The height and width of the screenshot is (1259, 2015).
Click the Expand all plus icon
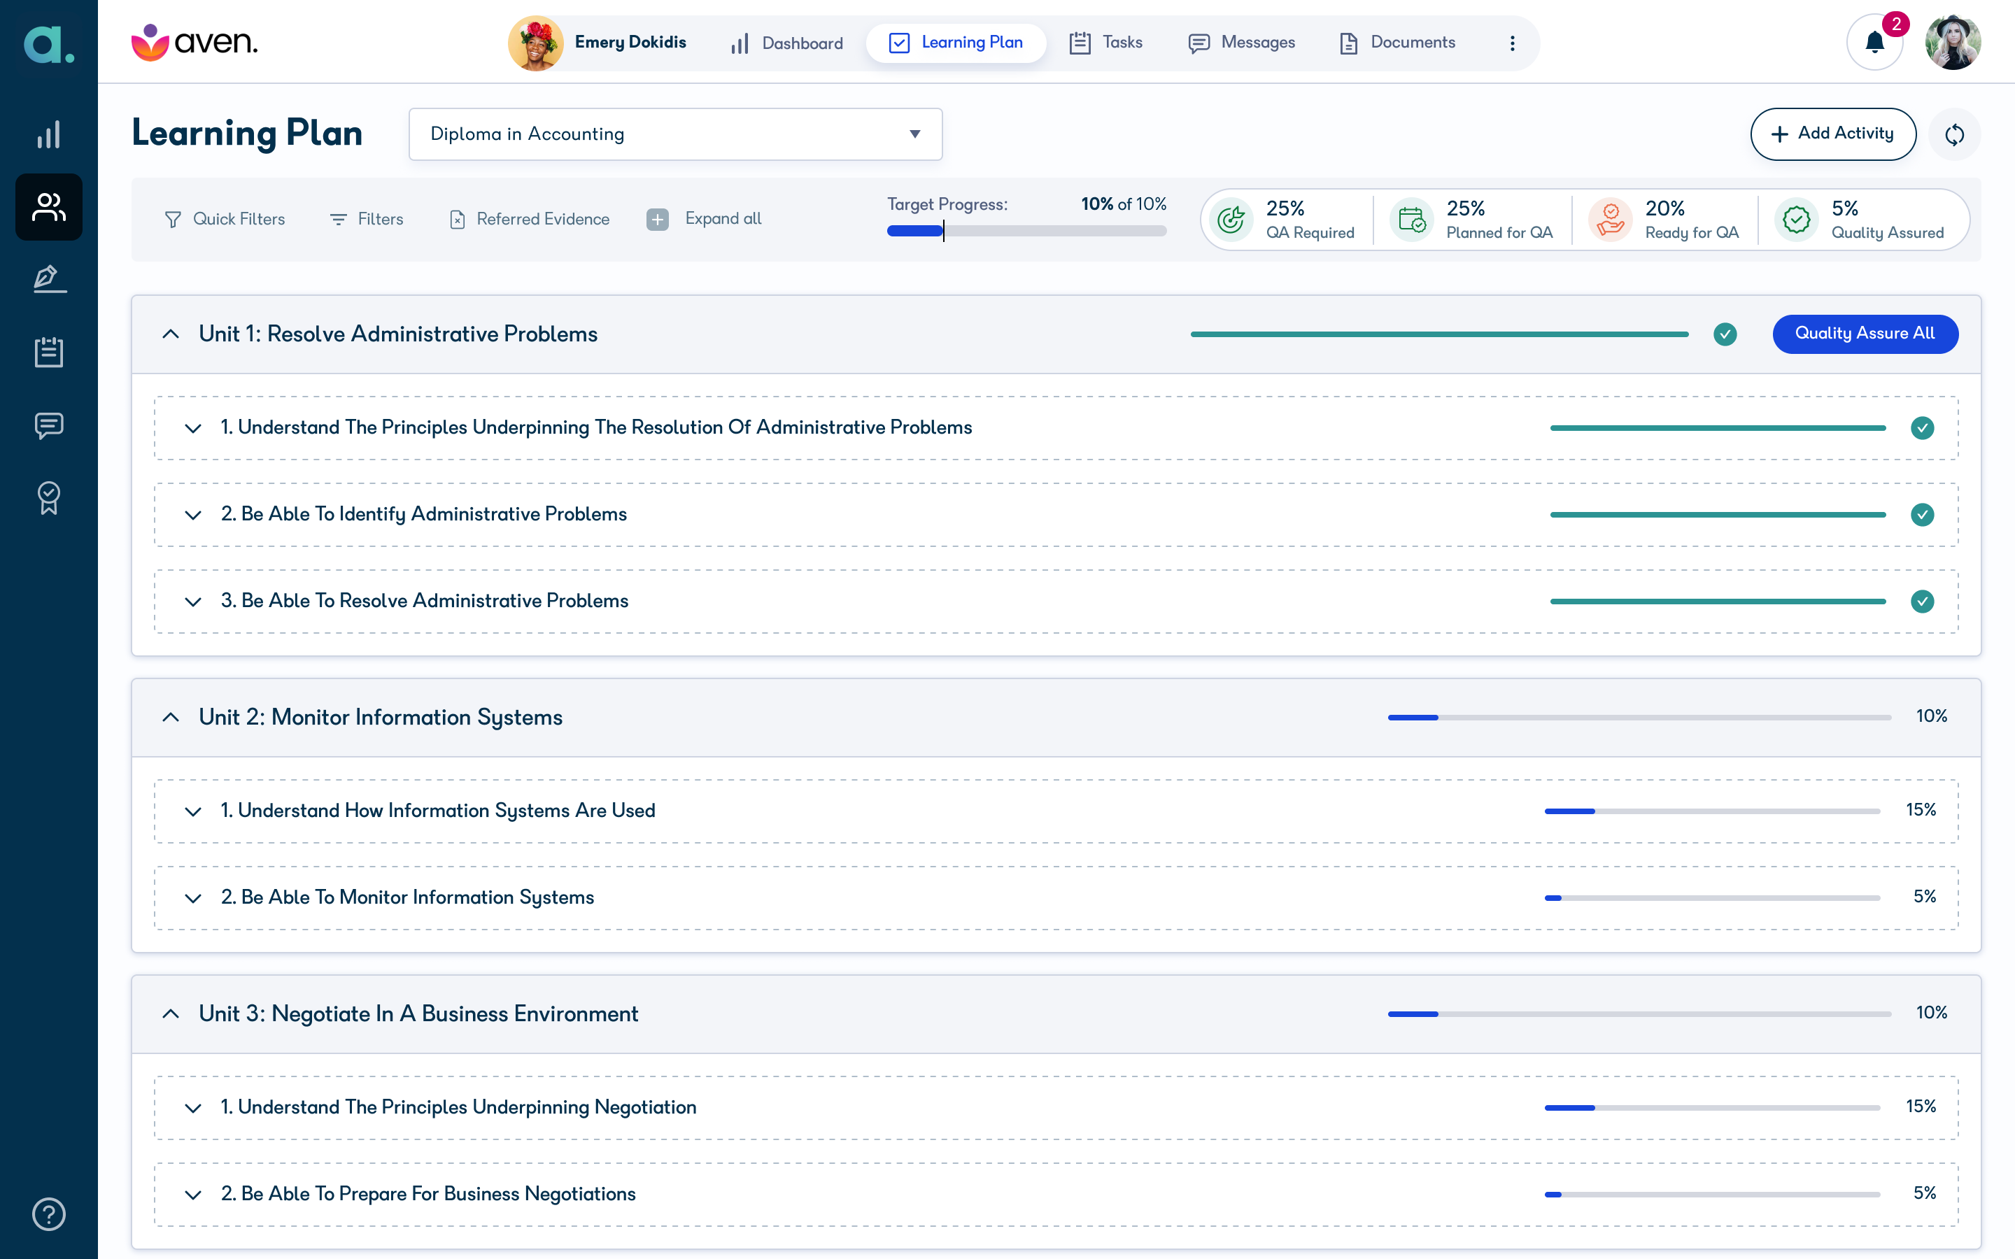click(x=658, y=219)
